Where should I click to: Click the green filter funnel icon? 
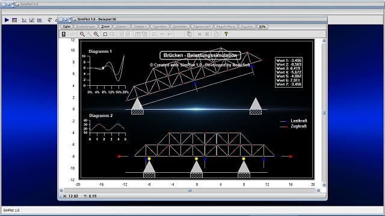49,20
